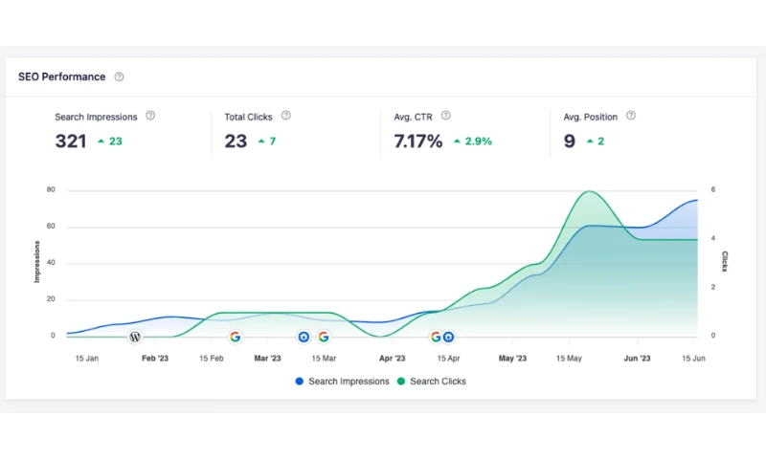Click the green Search Clicks legend dot
This screenshot has height=459, width=766.
pos(402,381)
